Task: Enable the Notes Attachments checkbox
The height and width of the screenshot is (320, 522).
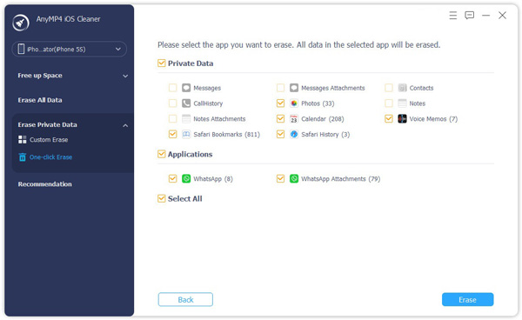Action: [x=173, y=119]
